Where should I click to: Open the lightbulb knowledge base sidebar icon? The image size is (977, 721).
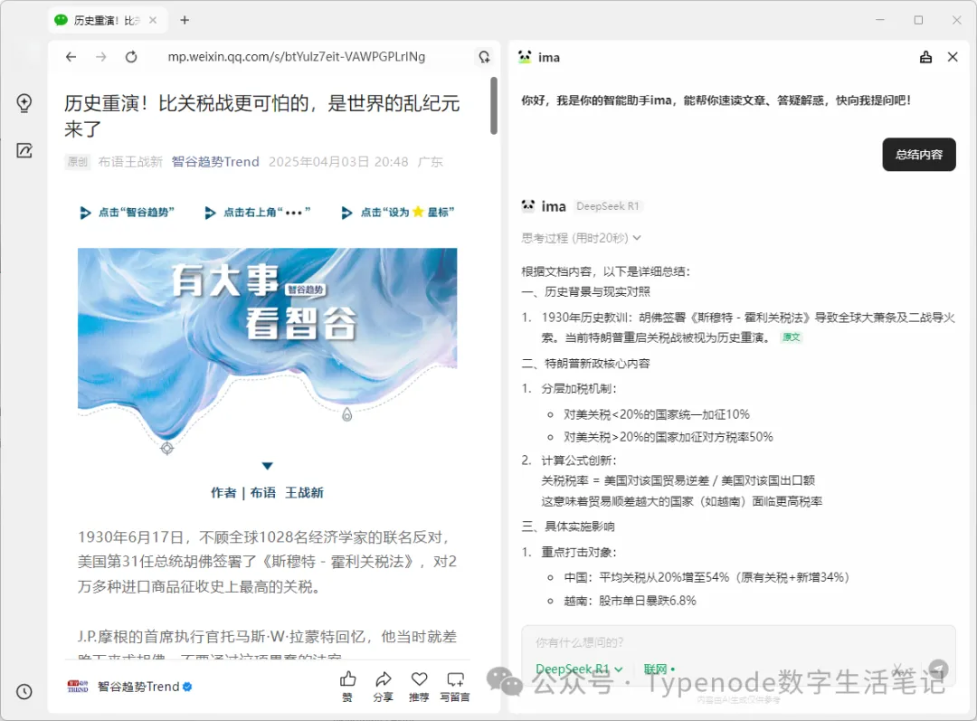click(24, 103)
